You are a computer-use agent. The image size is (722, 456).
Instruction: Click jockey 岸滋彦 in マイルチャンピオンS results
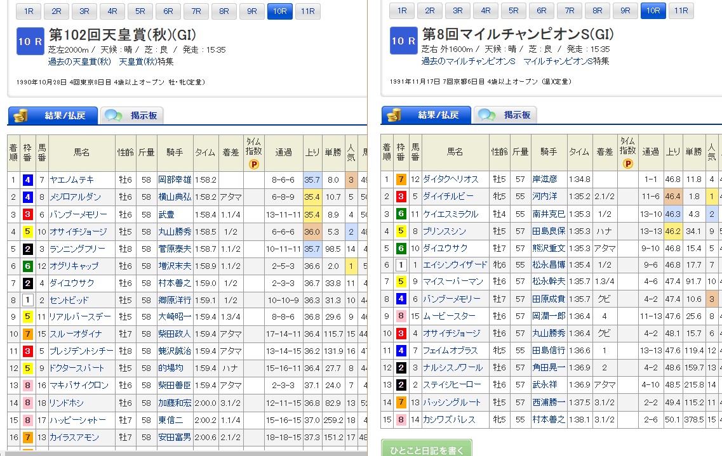pyautogui.click(x=545, y=179)
